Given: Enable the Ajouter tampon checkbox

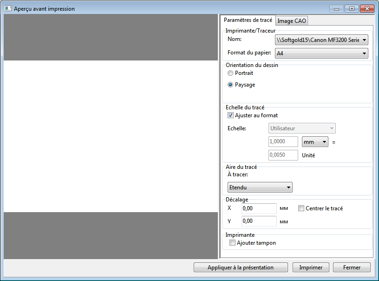Looking at the screenshot, I should (232, 243).
